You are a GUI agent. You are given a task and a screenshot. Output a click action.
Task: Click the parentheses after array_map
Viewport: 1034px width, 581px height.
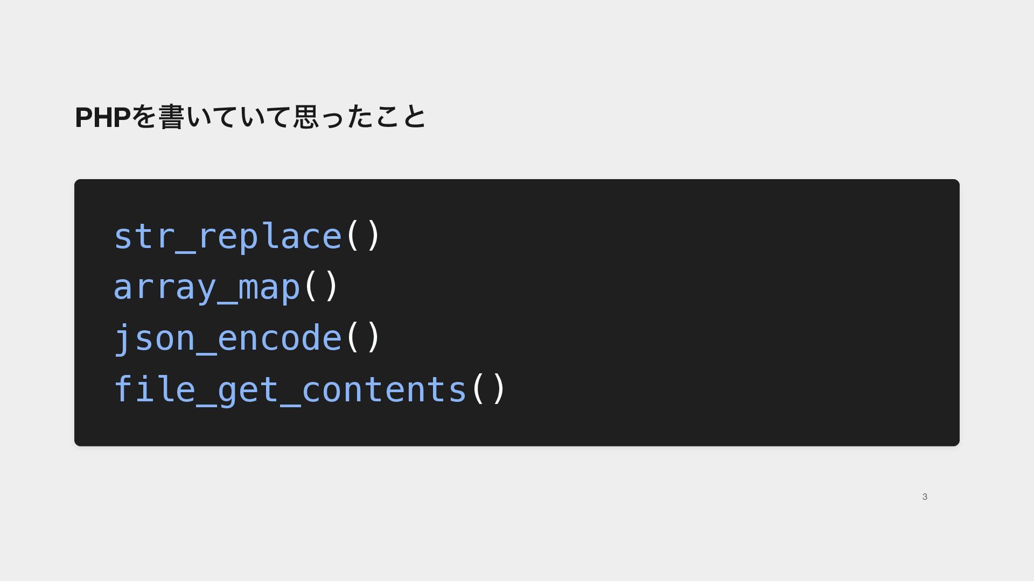coord(321,286)
